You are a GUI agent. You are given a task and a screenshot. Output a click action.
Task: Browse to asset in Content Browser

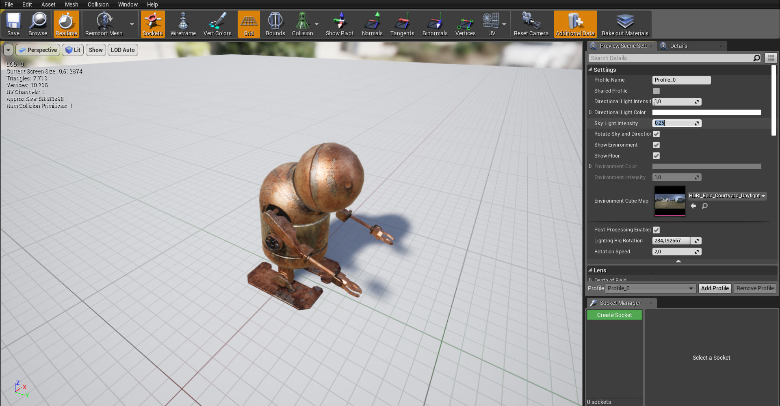point(38,24)
